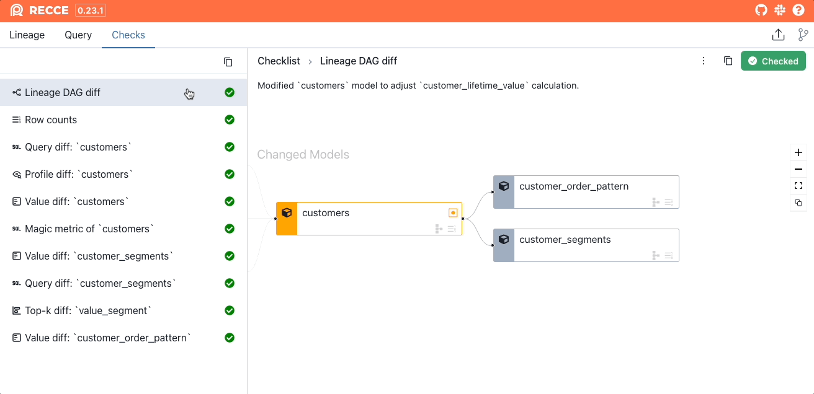Viewport: 814px width, 394px height.
Task: Click the check mark beside Row counts
Action: (x=230, y=120)
